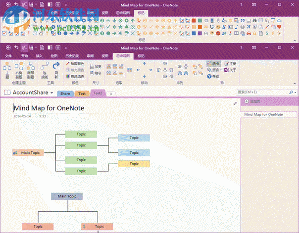Add a bottom subtopic (底部副题)

coord(31,70)
